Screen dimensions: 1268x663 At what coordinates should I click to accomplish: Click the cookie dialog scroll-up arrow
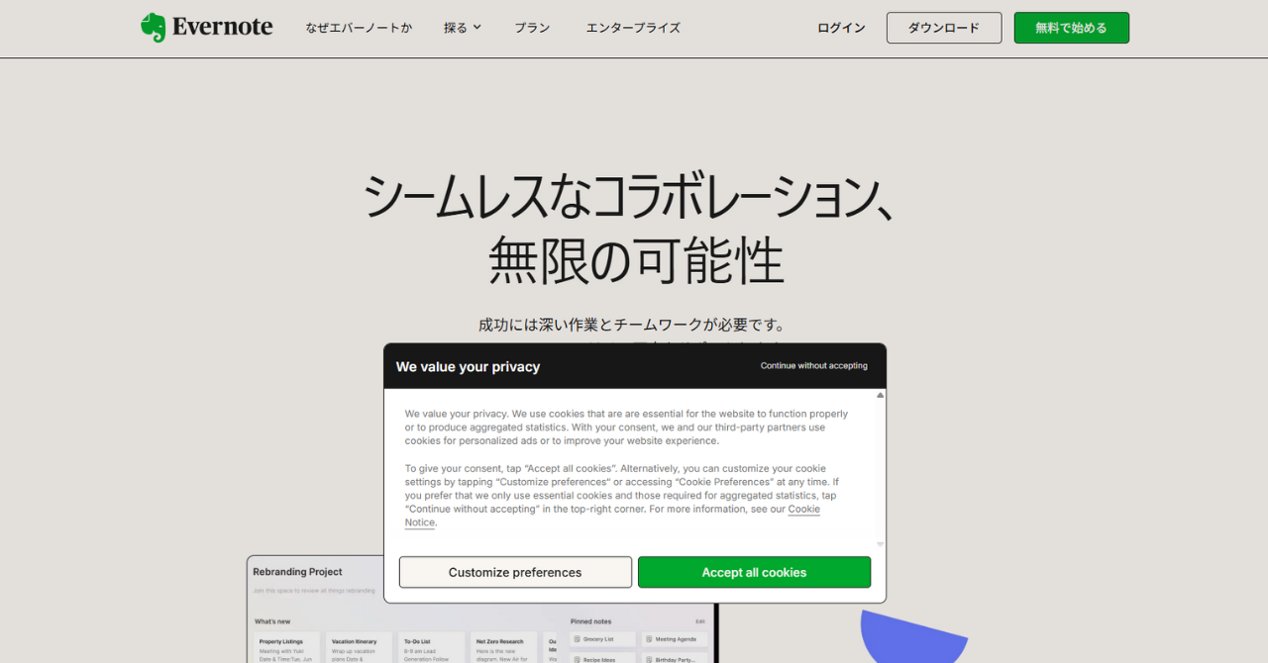click(x=880, y=396)
